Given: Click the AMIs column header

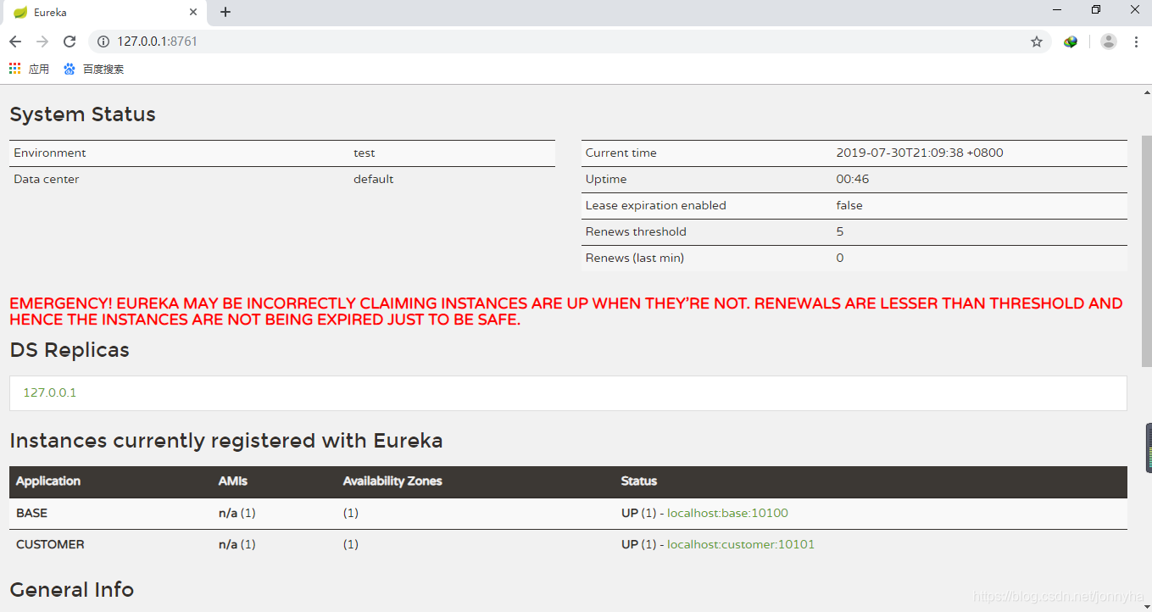Looking at the screenshot, I should [x=233, y=481].
